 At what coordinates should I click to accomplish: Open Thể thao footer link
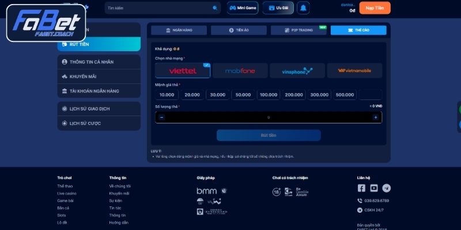coord(65,186)
